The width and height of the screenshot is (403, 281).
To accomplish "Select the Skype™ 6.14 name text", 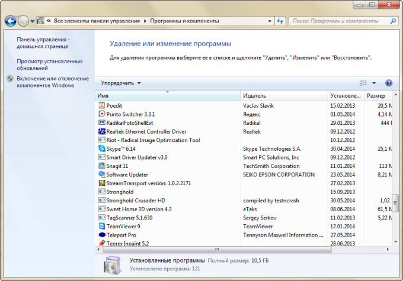I will pos(121,148).
